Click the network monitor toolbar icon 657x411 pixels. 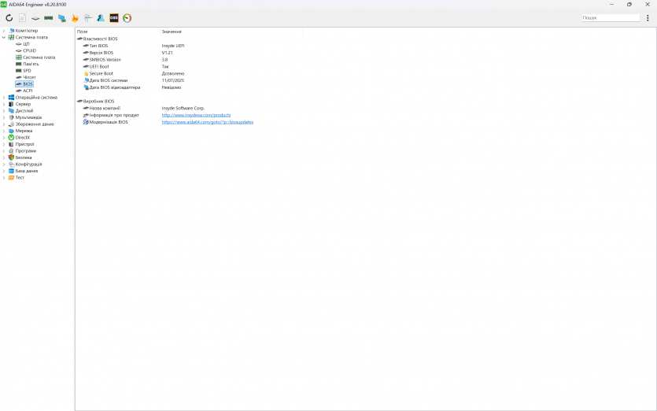tap(61, 18)
